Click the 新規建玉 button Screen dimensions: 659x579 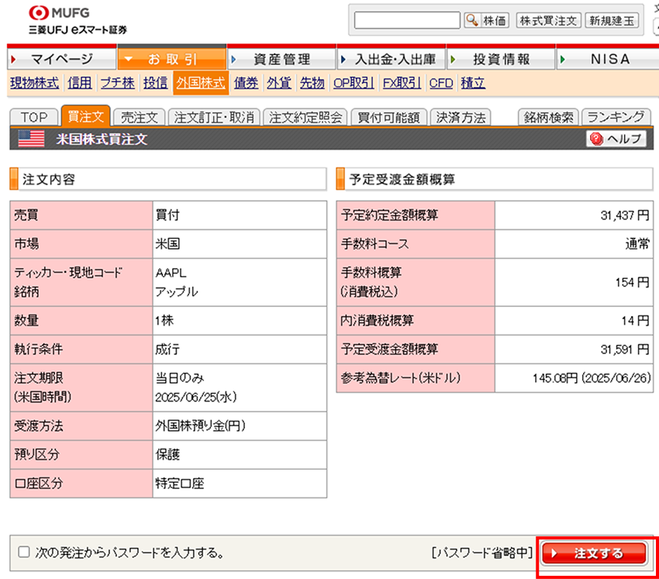coord(612,21)
